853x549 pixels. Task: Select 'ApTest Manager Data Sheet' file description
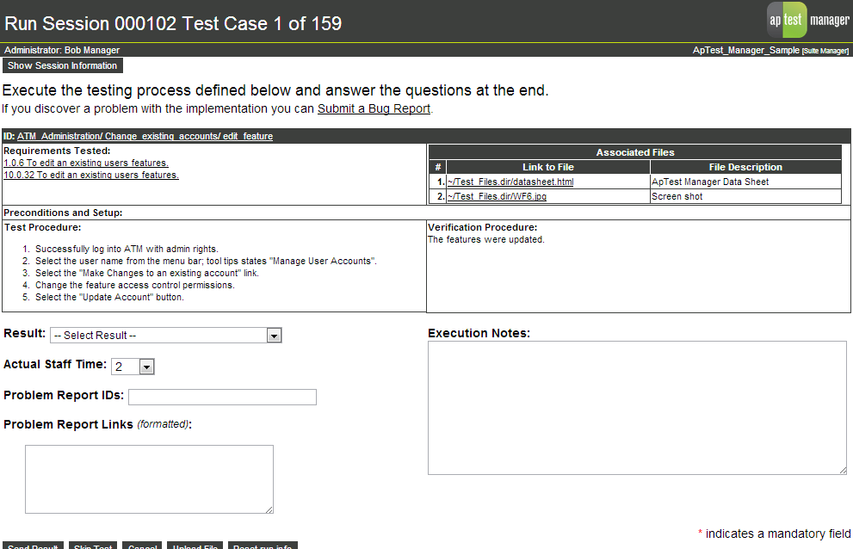pyautogui.click(x=710, y=182)
